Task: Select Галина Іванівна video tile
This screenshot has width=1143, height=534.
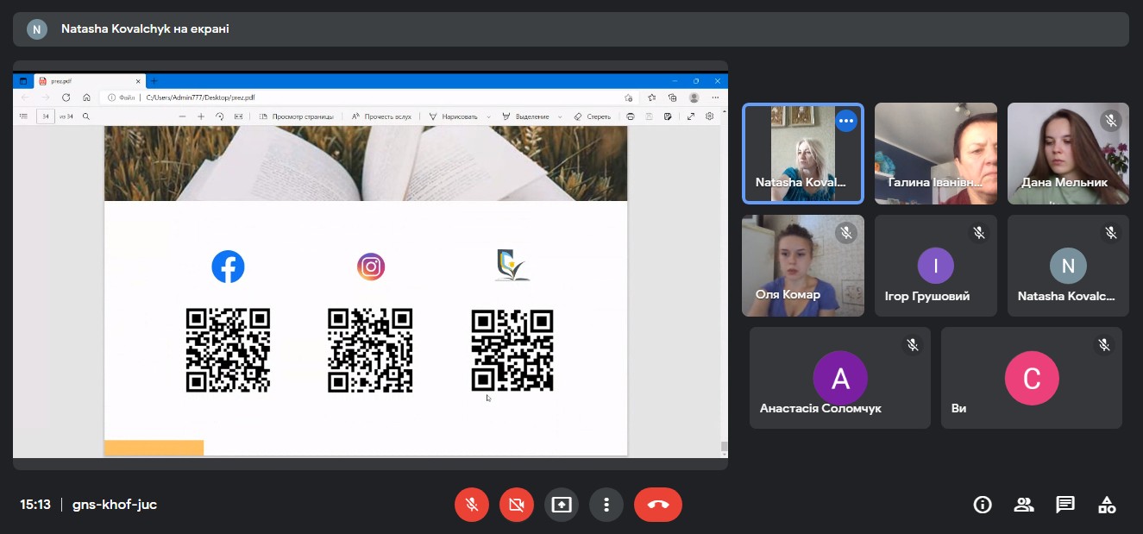Action: click(x=936, y=154)
